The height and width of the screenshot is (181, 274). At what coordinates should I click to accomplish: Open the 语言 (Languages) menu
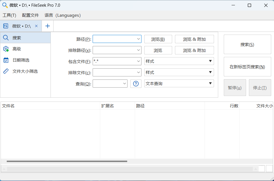pos(63,15)
